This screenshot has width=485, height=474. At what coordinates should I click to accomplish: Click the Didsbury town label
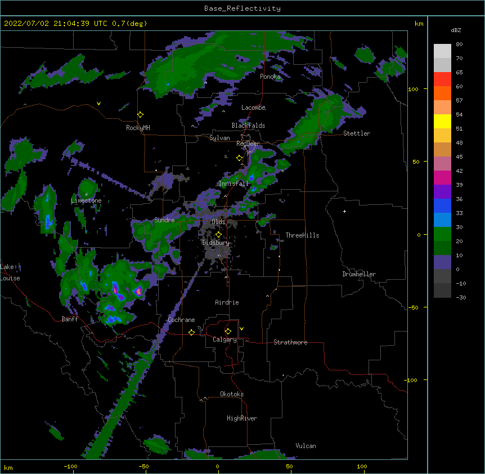pos(215,243)
